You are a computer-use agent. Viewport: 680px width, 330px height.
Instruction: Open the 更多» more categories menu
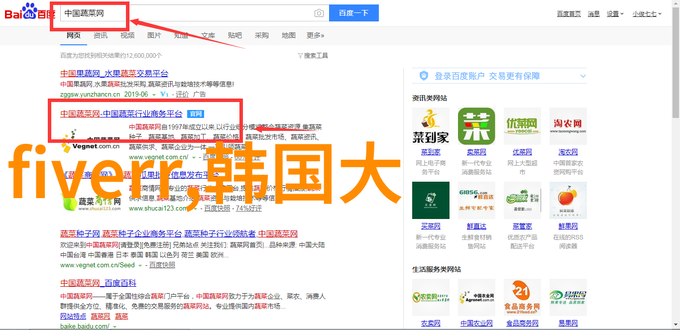[x=315, y=35]
